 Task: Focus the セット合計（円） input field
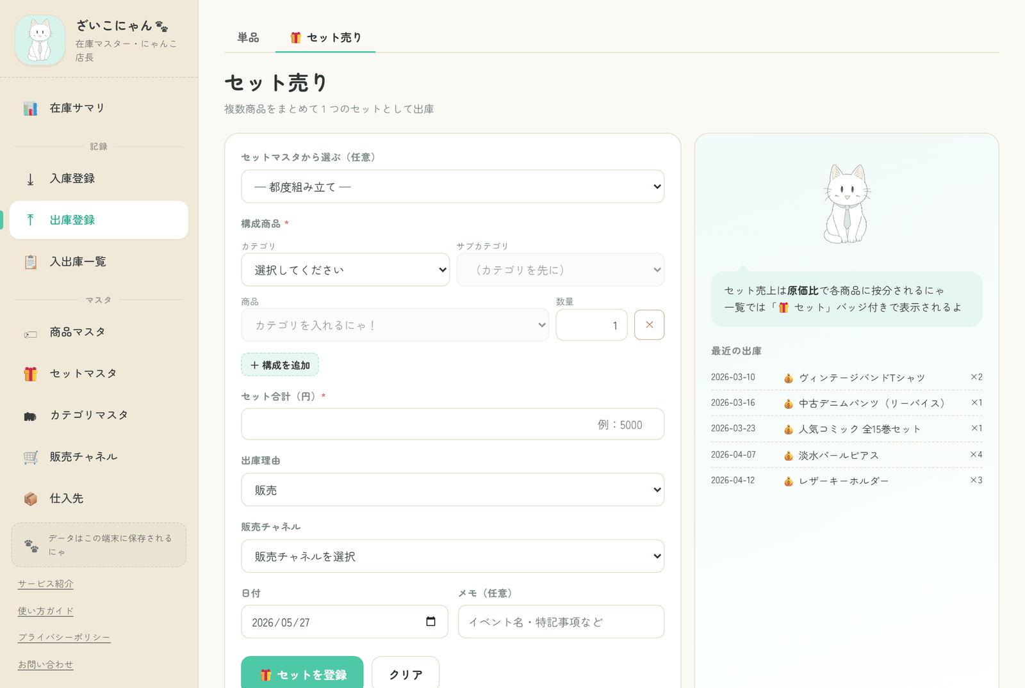point(452,424)
